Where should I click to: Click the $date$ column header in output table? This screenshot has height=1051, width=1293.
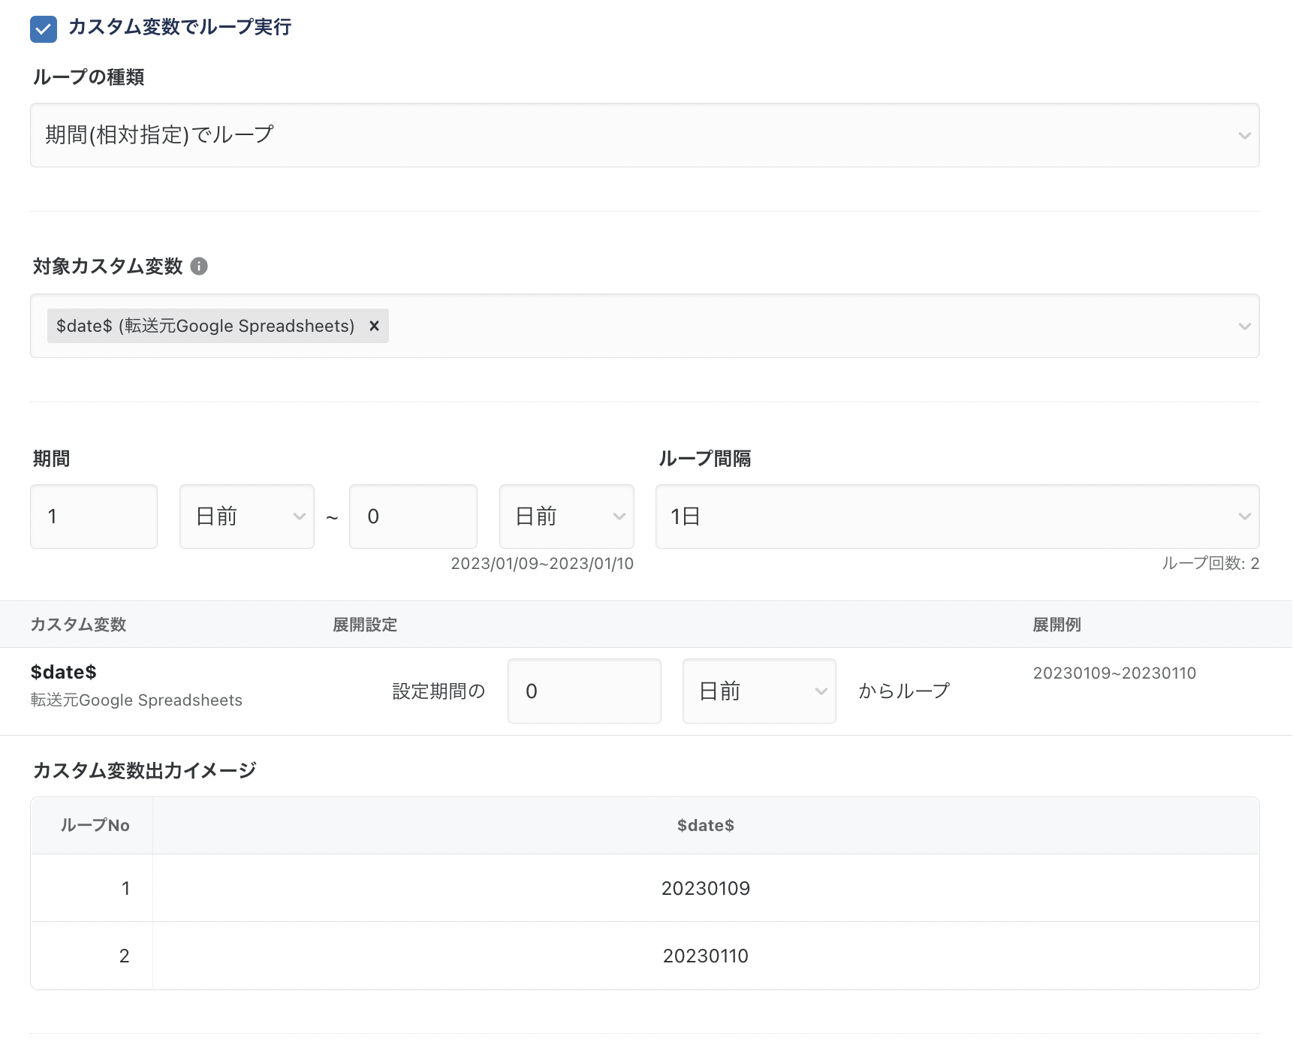706,826
